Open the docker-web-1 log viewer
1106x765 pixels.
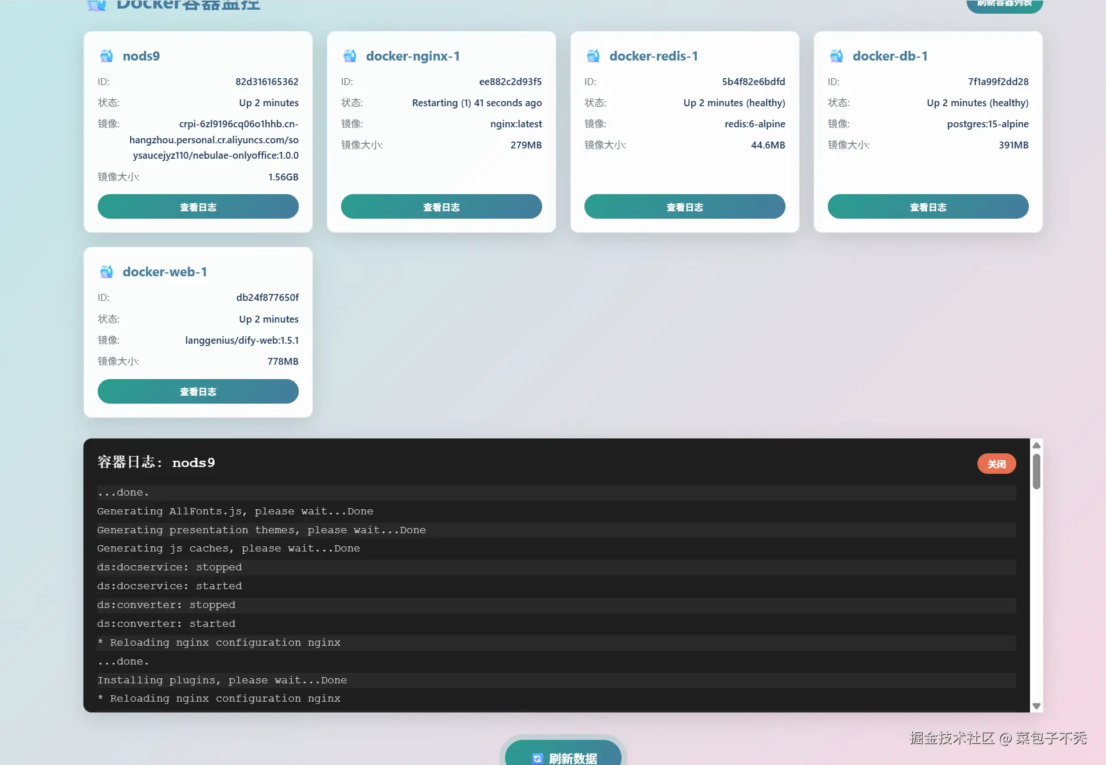198,391
